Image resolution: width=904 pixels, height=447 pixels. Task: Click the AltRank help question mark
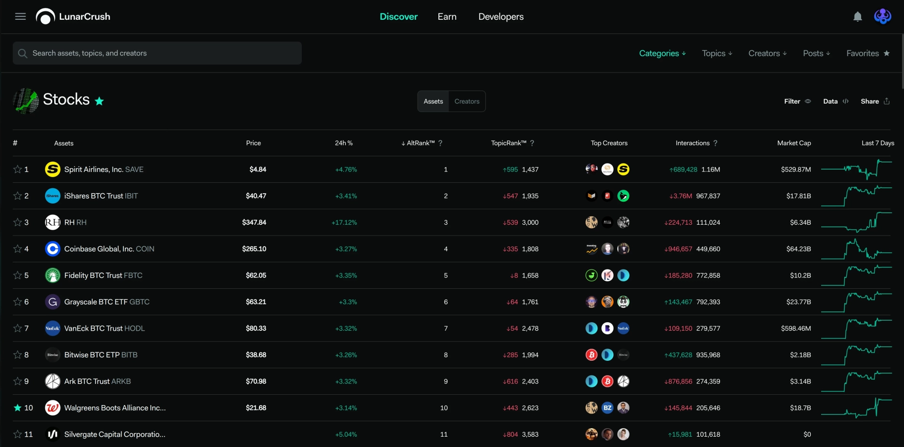pos(440,143)
